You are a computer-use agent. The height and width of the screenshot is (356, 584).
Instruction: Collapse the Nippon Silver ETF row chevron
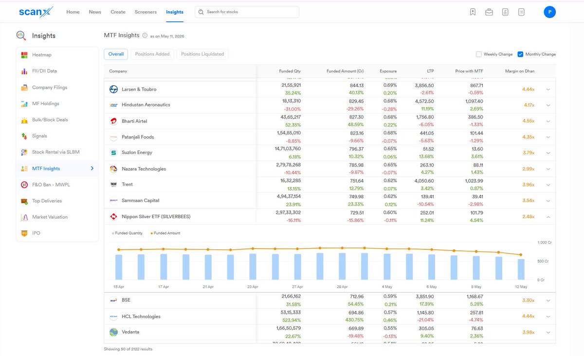[x=548, y=217]
